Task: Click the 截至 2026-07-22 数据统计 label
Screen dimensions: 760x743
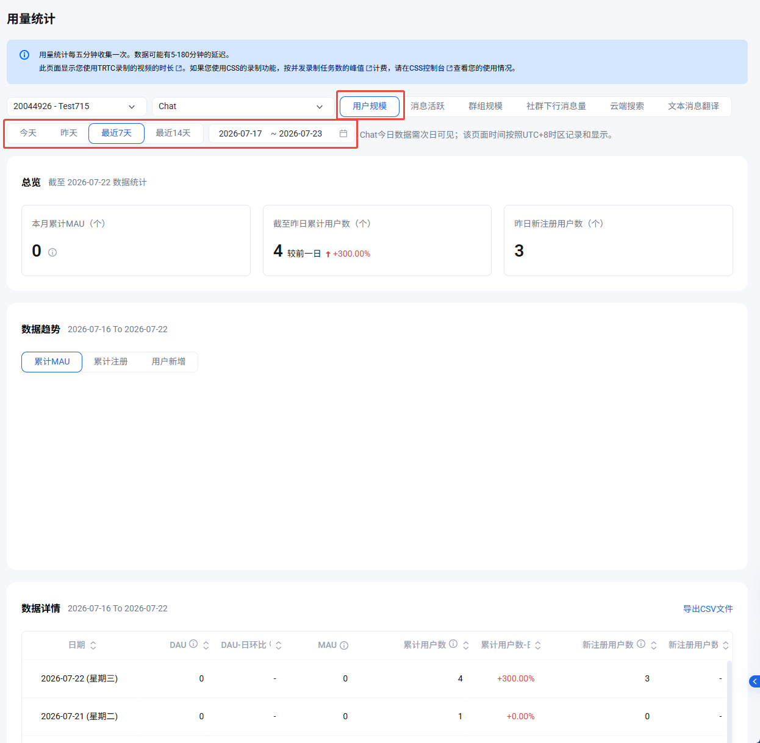Action: [98, 182]
